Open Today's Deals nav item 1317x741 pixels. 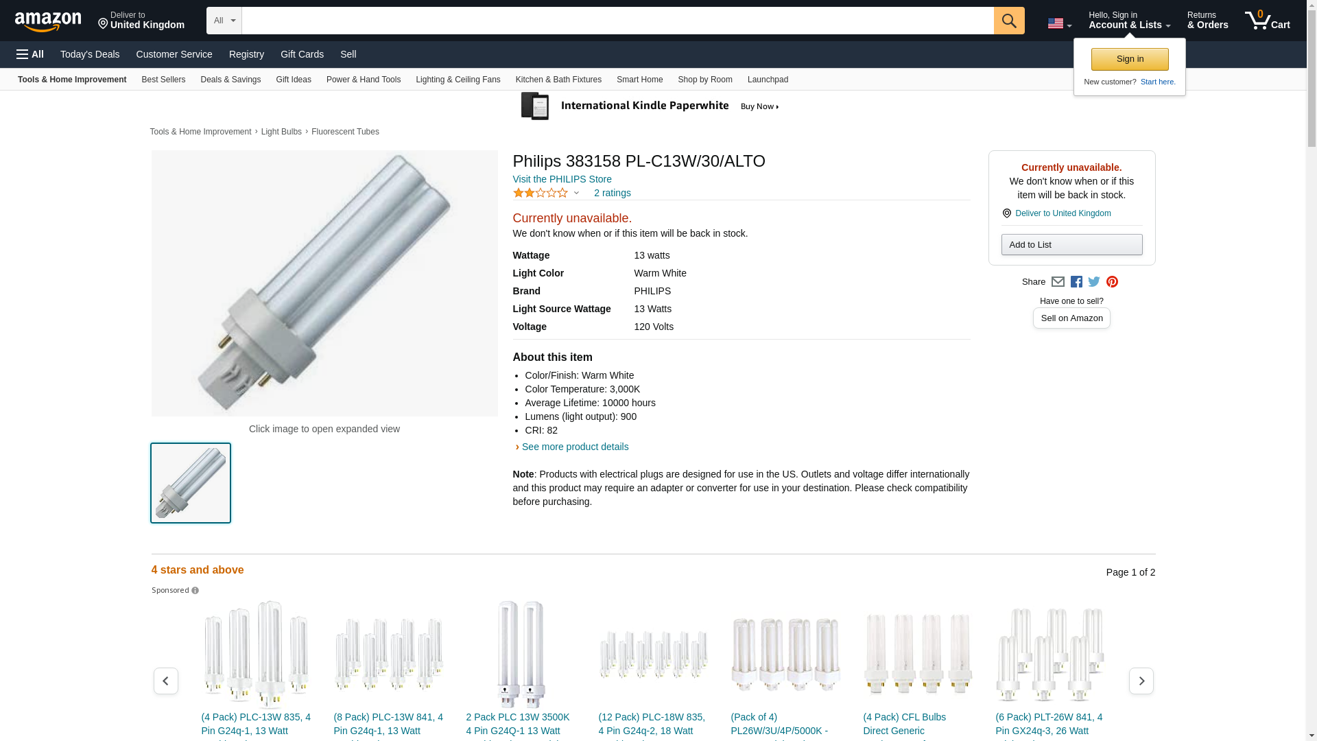coord(90,54)
